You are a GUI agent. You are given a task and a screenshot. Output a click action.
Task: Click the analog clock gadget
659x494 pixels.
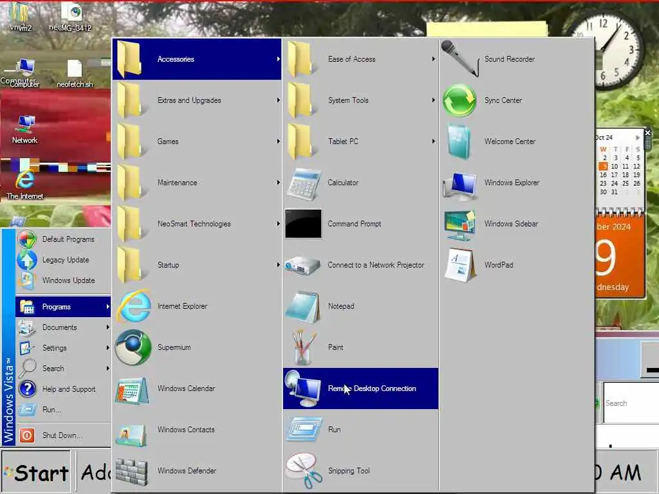pos(604,50)
